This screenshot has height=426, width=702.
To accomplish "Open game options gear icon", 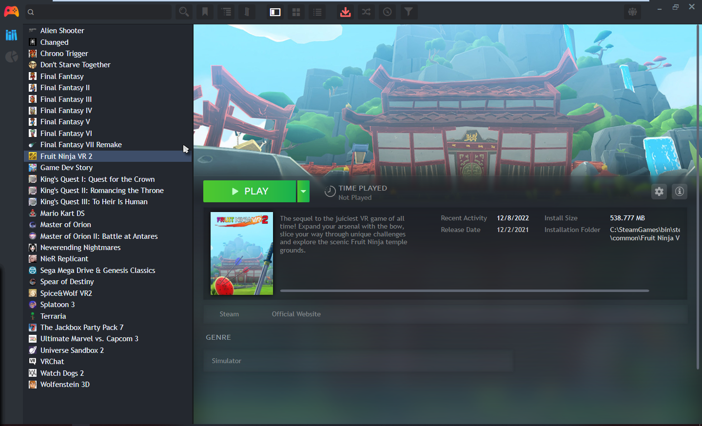I will (x=659, y=192).
